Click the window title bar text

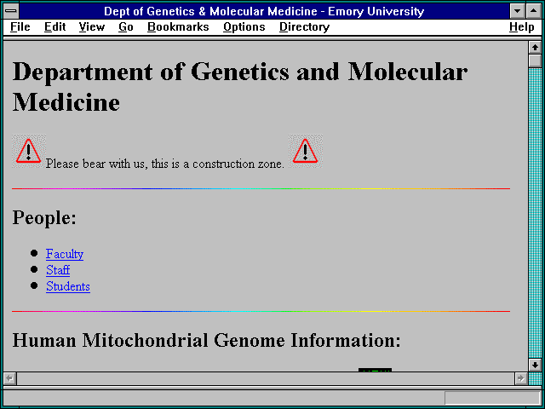[x=264, y=11]
